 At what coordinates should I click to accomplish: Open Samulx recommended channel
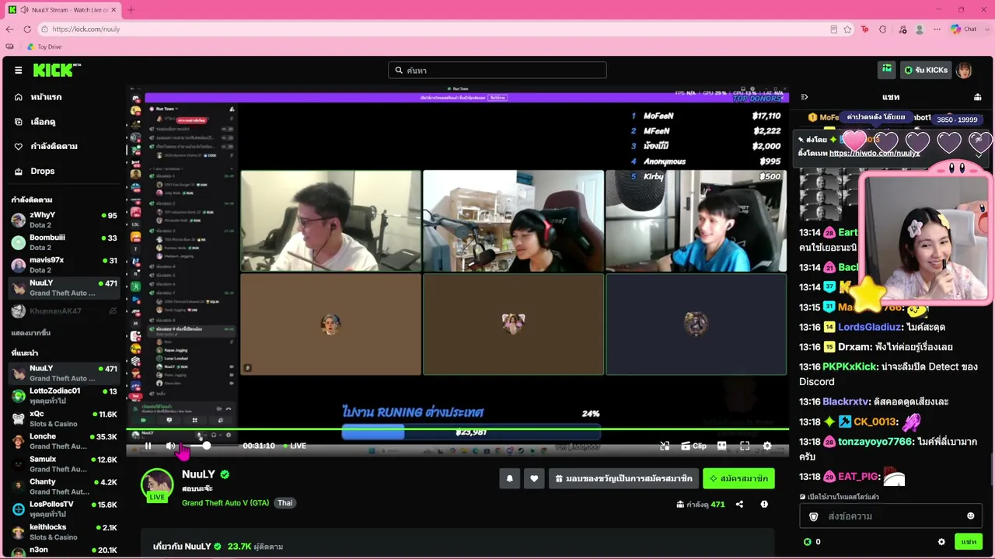(64, 464)
